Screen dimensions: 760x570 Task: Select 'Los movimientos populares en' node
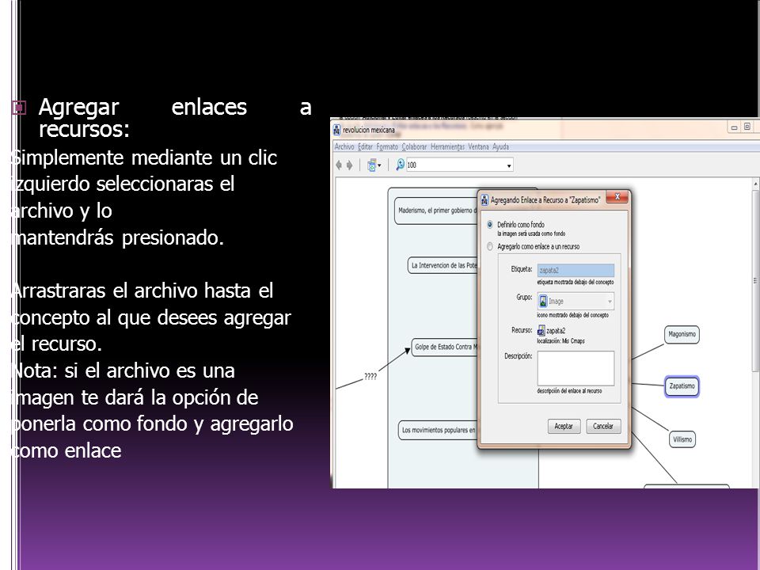(438, 430)
